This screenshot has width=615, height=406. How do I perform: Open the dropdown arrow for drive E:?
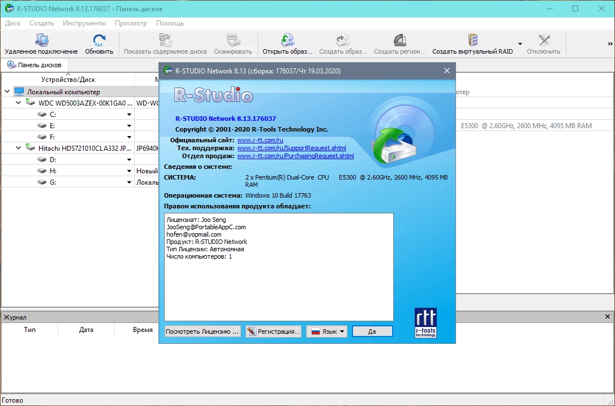(x=129, y=126)
